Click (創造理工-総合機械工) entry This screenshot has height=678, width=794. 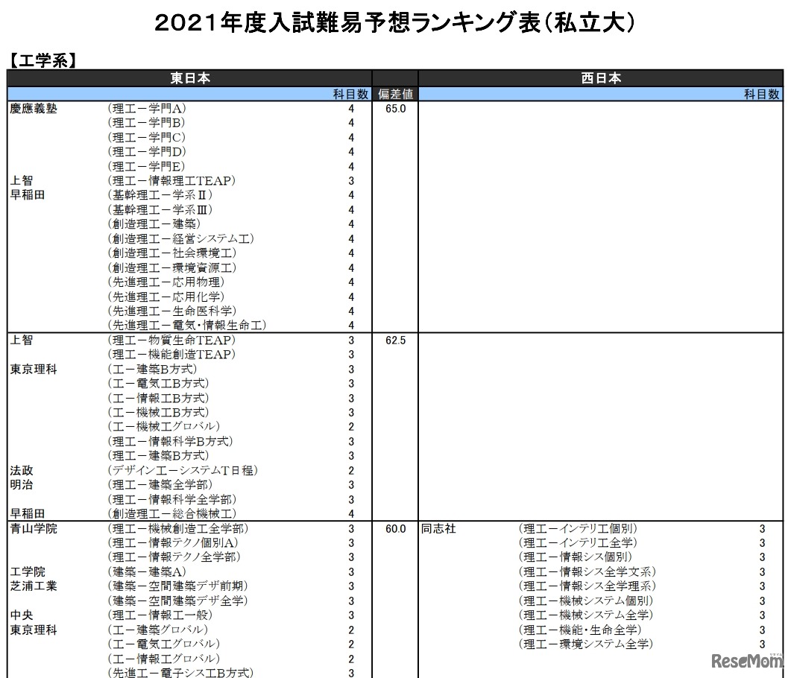pos(172,513)
